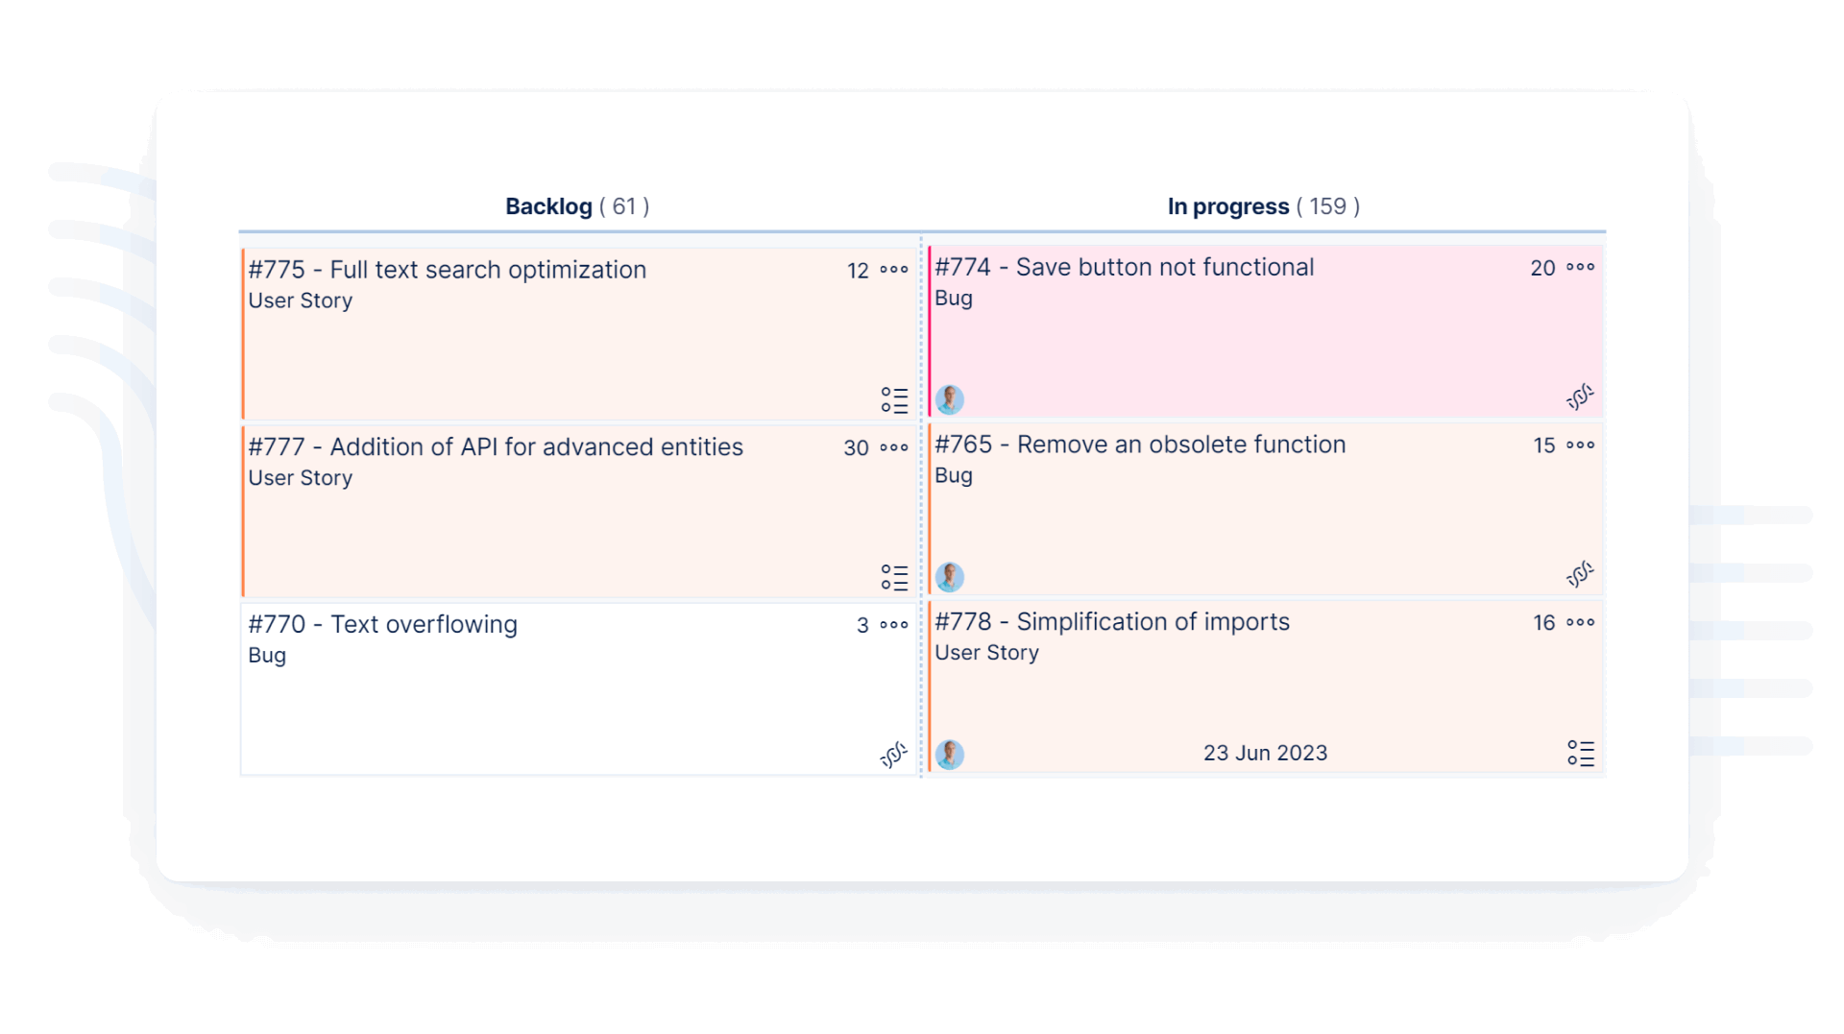Viewport: 1844px width, 1034px height.
Task: Open three-dot menu on card #777
Action: tap(894, 447)
